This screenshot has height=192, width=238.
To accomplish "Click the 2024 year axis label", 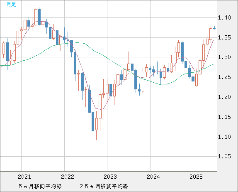I will [153, 177].
